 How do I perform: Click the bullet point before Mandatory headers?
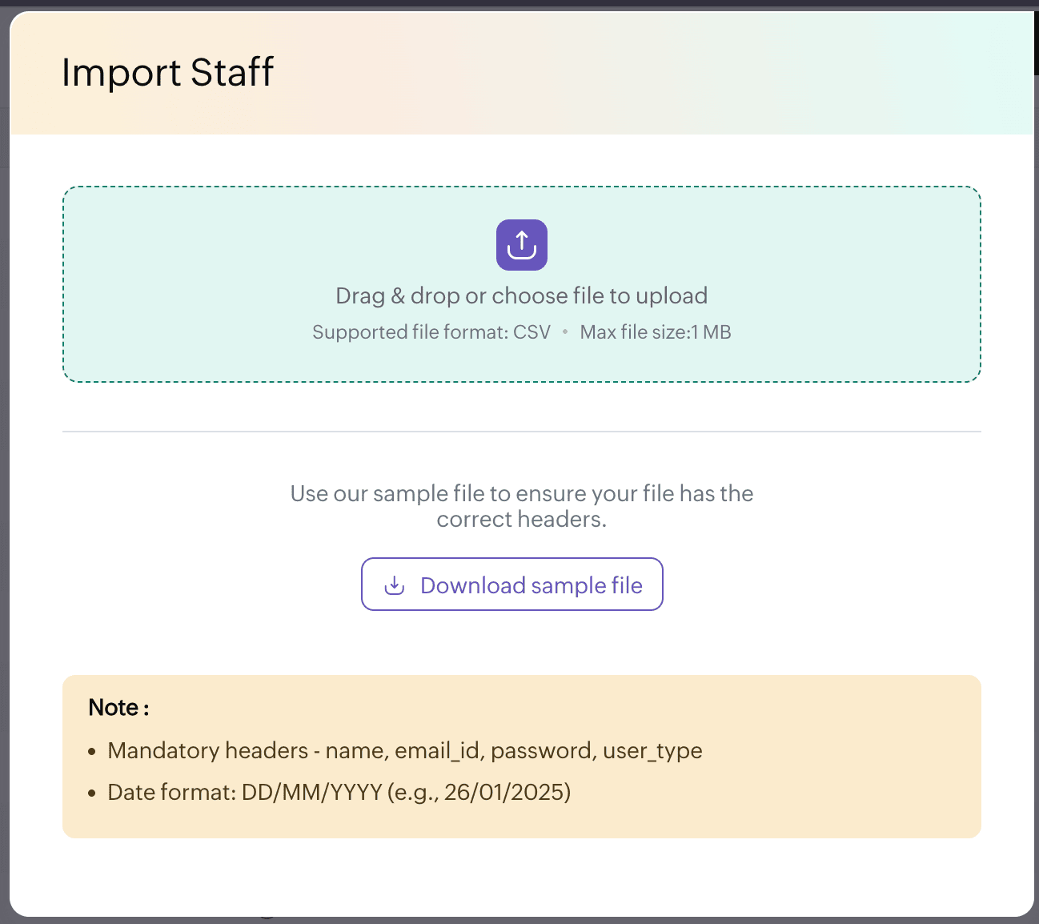point(92,752)
